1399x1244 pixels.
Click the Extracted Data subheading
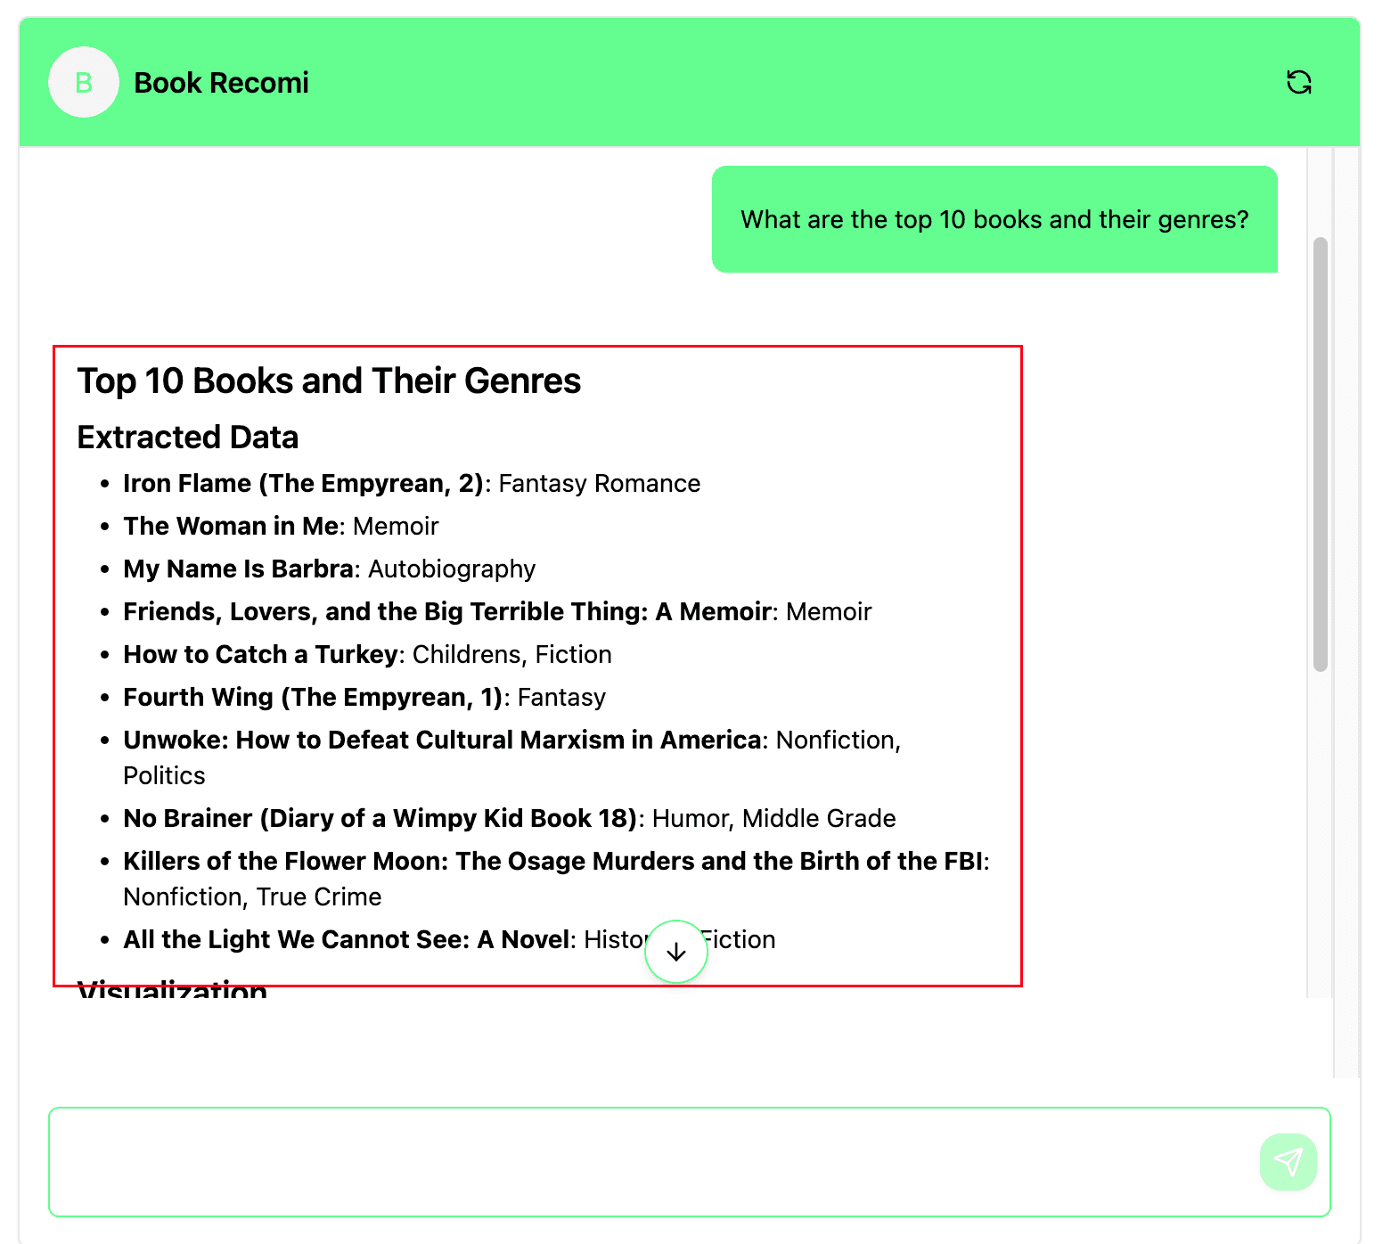coord(188,438)
